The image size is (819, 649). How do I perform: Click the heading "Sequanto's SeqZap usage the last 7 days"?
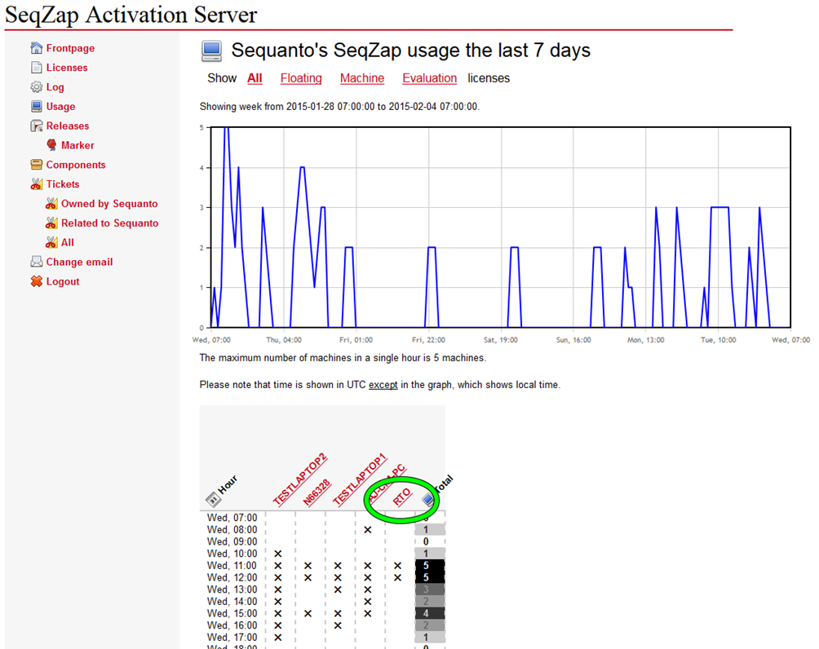tap(410, 51)
